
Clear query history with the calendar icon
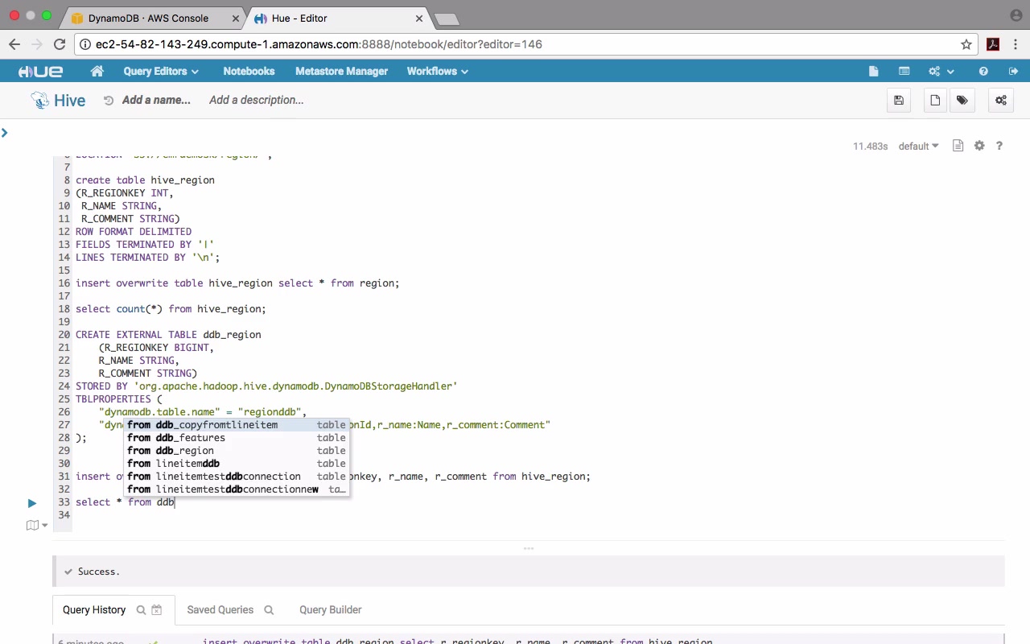point(157,610)
